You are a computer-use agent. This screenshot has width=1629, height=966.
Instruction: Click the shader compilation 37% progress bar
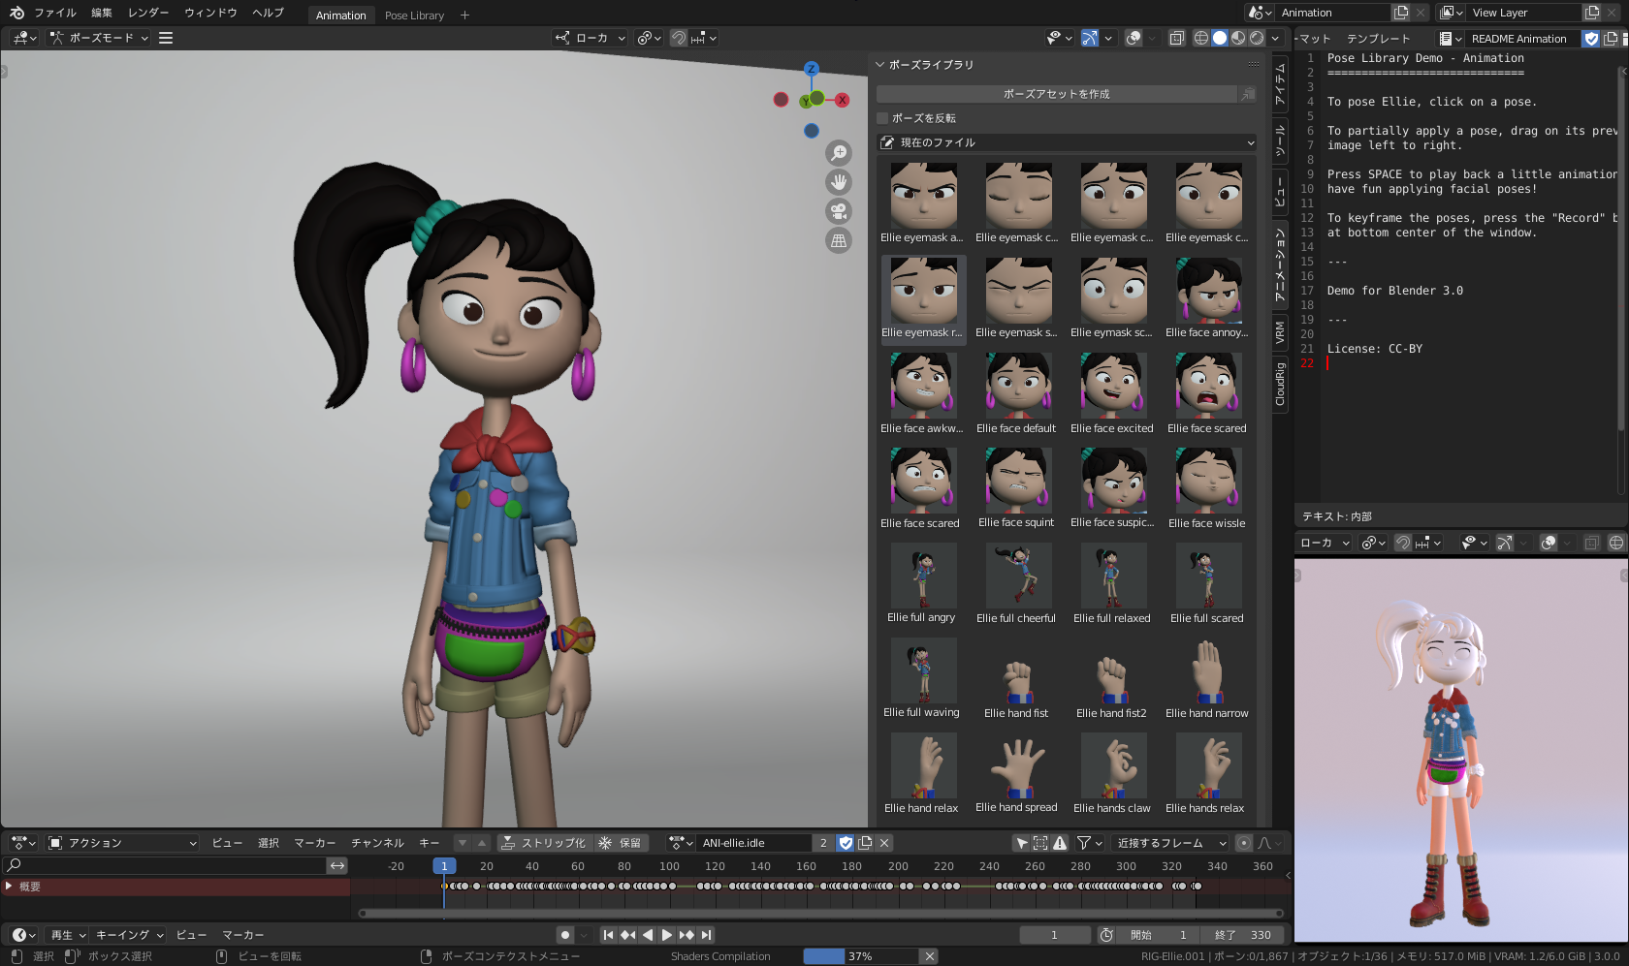pos(861,956)
